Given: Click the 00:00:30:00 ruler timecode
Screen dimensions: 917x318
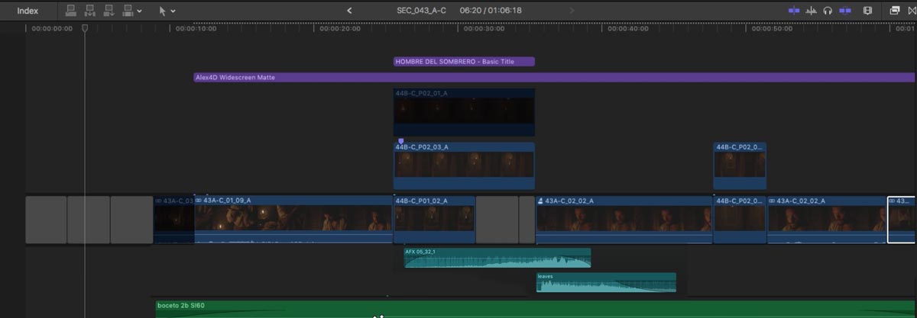Looking at the screenshot, I should click(x=484, y=29).
